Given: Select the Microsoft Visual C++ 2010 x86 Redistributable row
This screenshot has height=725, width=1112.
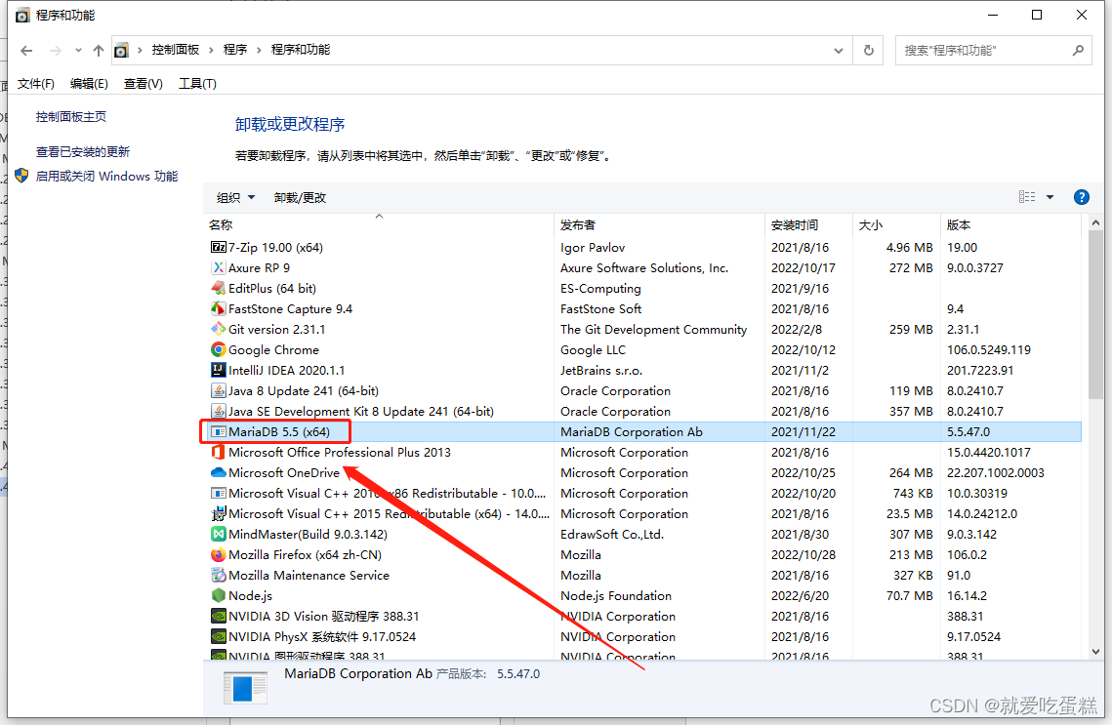Looking at the screenshot, I should click(642, 494).
